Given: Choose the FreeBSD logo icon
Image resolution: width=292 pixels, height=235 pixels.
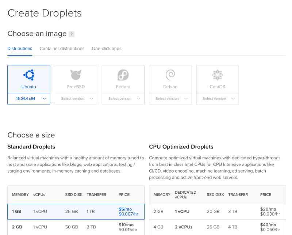Looking at the screenshot, I should coord(76,75).
